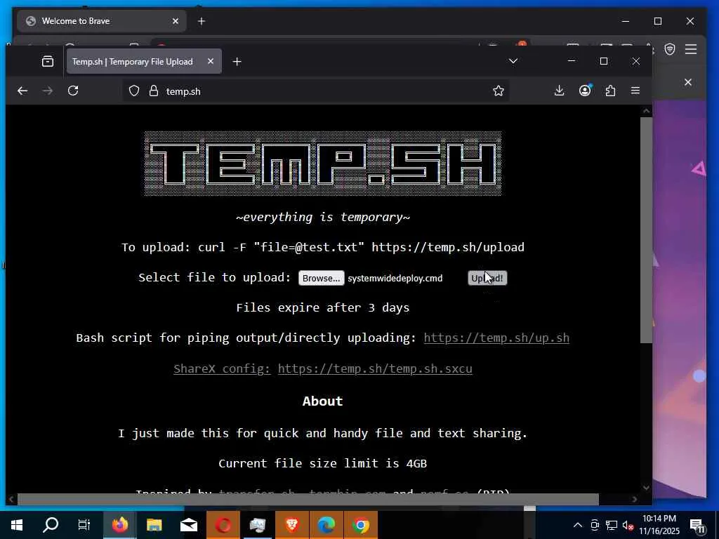Click selected file name systemwidedeploy.cmd

coord(395,278)
